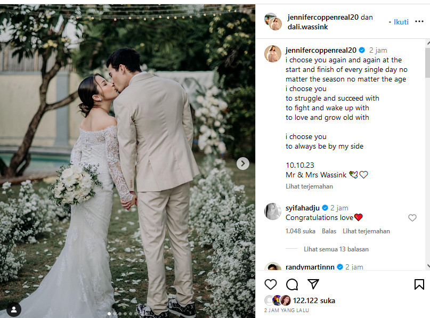
Task: Like syifahadju's comment heart
Action: click(x=412, y=218)
